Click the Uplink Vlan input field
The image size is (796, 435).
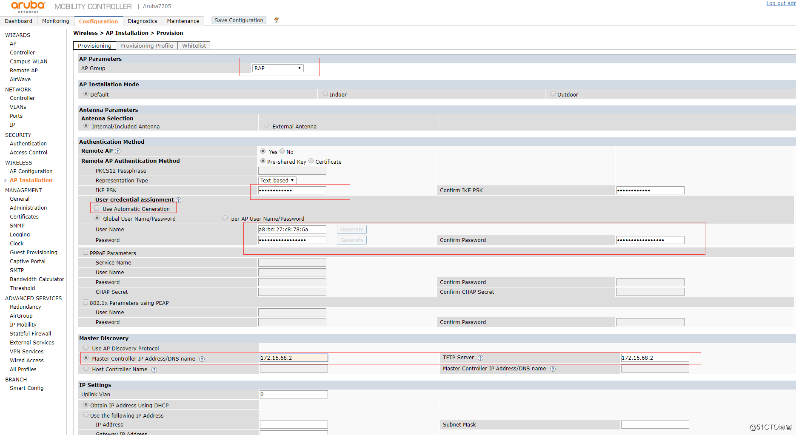(x=294, y=394)
